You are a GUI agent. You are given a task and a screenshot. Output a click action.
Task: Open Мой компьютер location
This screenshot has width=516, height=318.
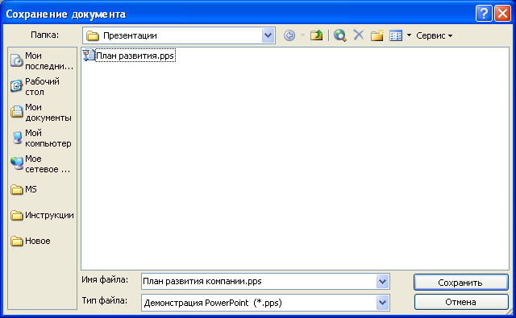pyautogui.click(x=42, y=138)
